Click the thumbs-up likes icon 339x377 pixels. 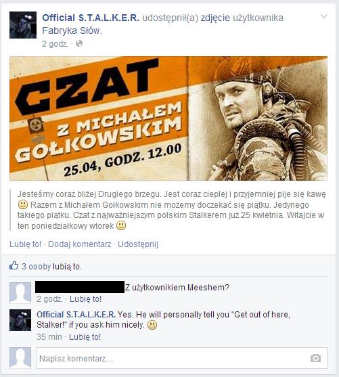pos(14,266)
